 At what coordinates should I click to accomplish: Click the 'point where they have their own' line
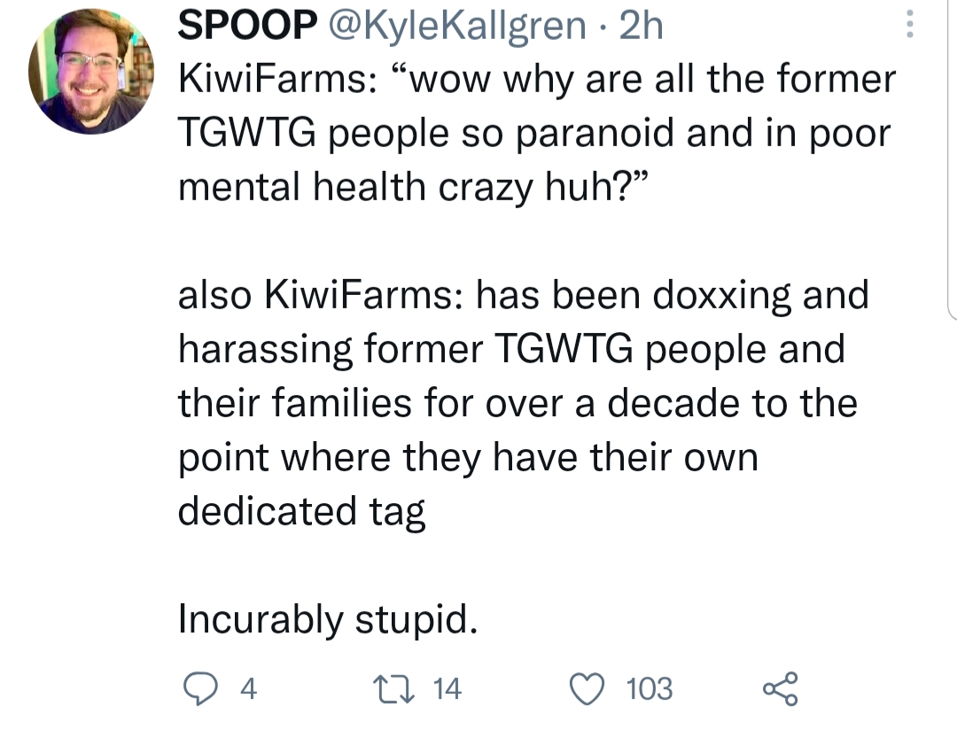468,458
